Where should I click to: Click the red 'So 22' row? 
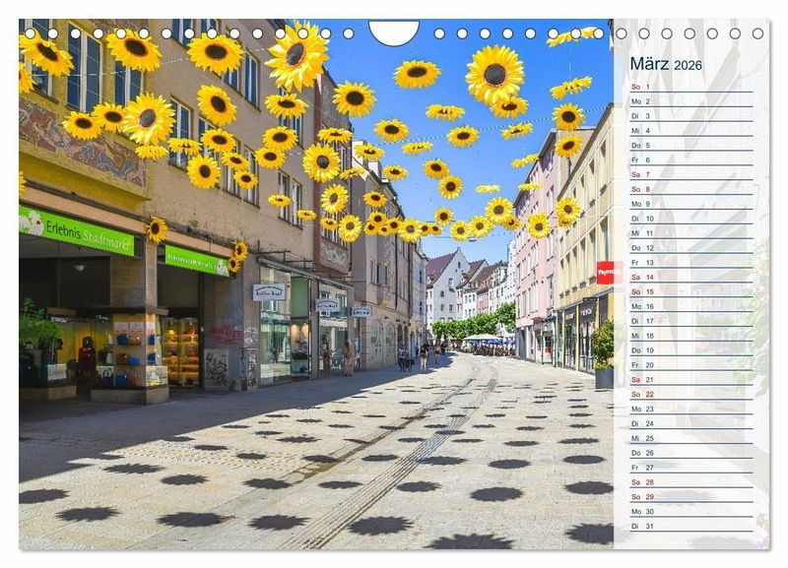click(x=691, y=394)
